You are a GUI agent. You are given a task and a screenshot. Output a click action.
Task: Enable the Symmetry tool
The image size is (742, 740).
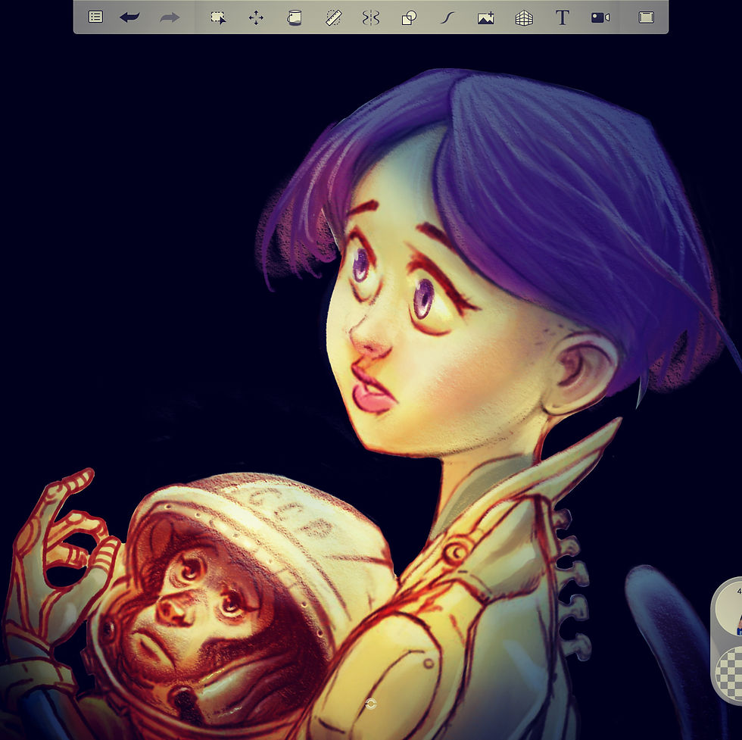(x=371, y=18)
